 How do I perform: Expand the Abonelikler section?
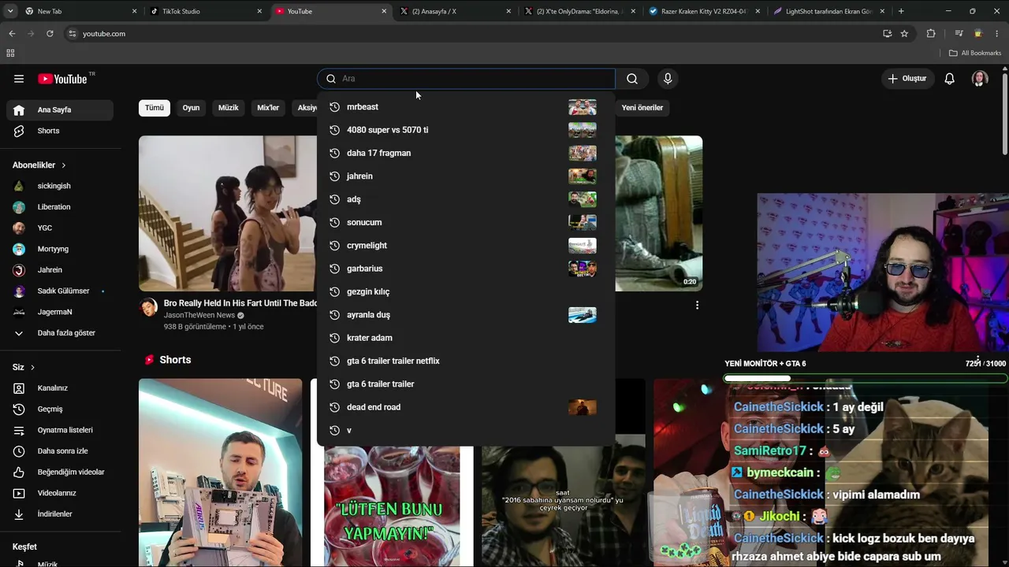tap(39, 165)
